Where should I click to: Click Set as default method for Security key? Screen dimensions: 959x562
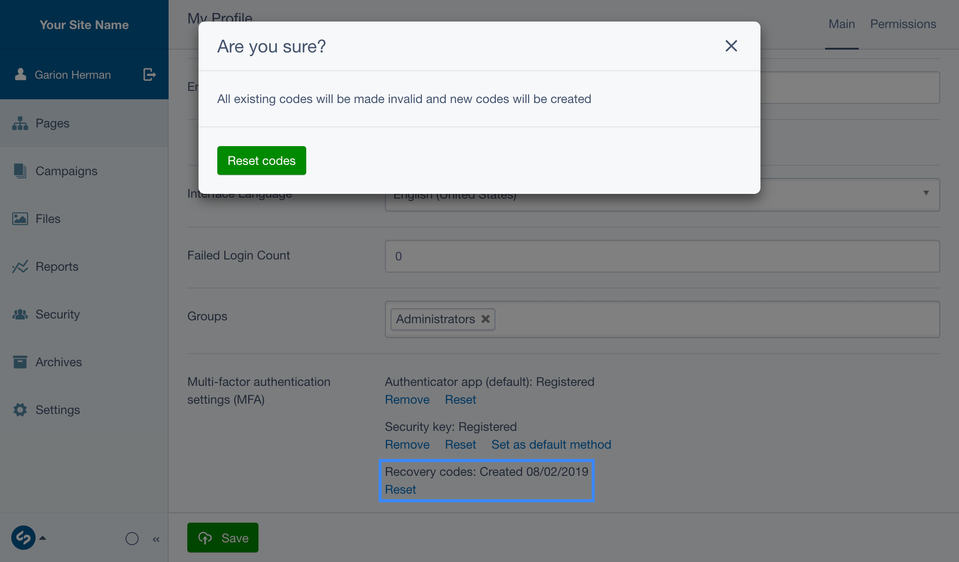click(x=551, y=444)
